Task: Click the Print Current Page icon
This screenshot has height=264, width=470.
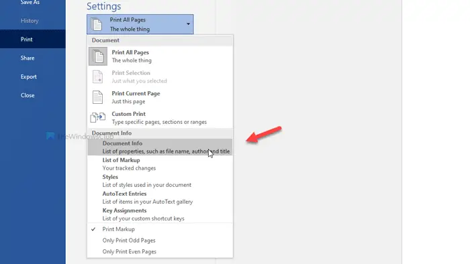Action: pyautogui.click(x=98, y=97)
